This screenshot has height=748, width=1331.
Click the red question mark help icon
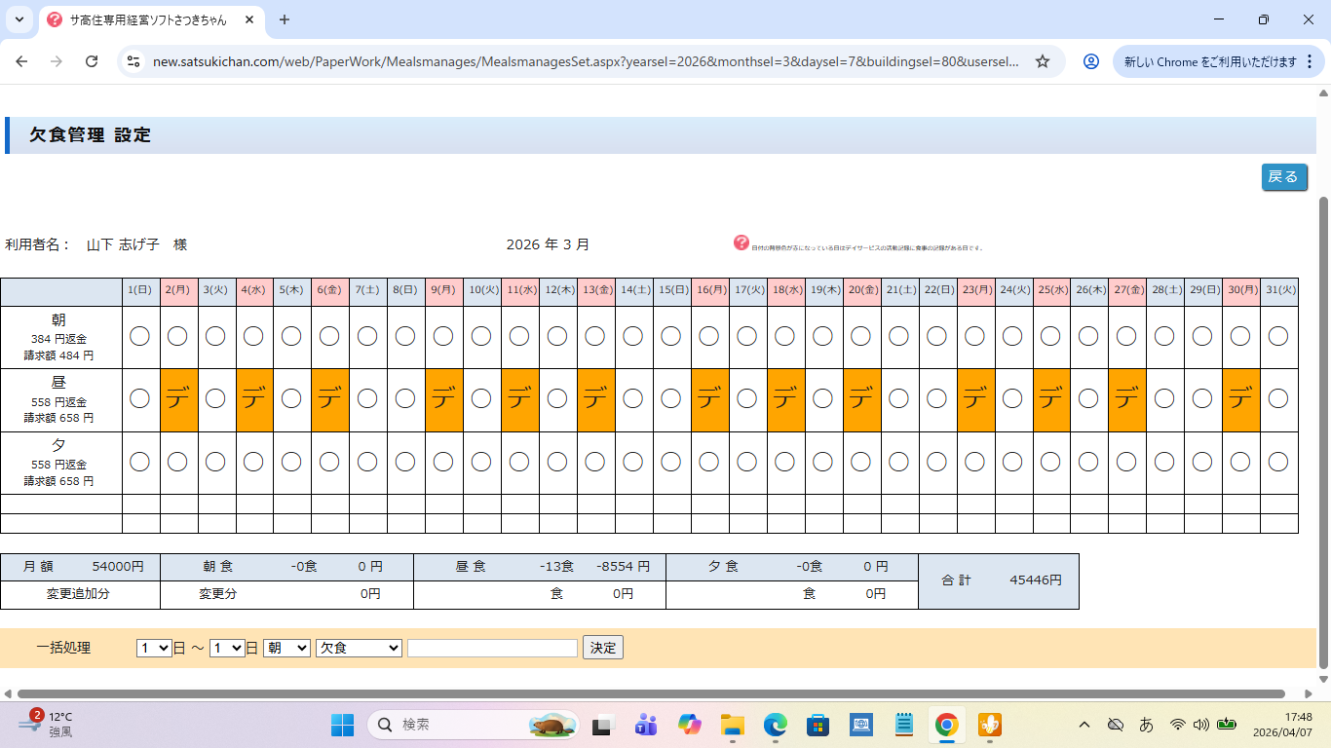pos(742,243)
